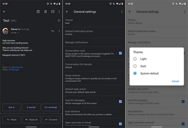Toggle the Conversation view checkbox
Image resolution: width=188 pixels, height=128 pixels.
tap(120, 53)
